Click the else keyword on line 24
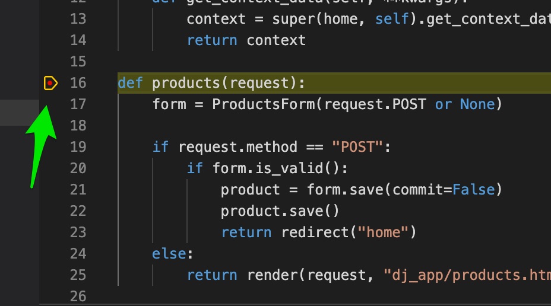The image size is (551, 306). click(169, 254)
